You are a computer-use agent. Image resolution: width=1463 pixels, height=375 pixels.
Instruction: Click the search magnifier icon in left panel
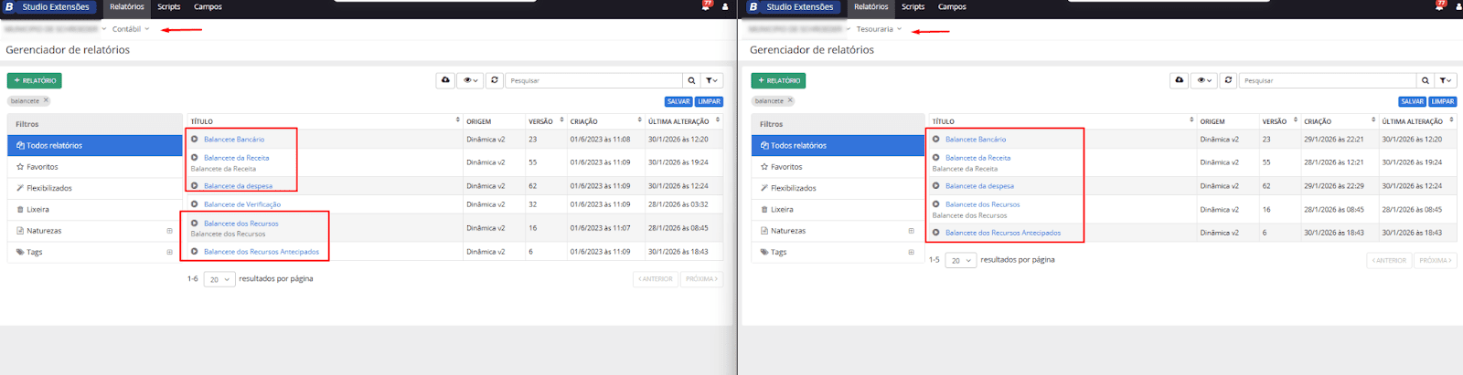[x=691, y=80]
